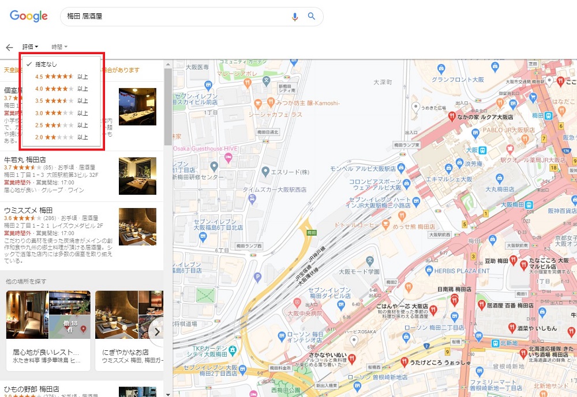Click the 酒菜や いしもん restaurant pin
Image resolution: width=577 pixels, height=397 pixels.
(x=512, y=328)
